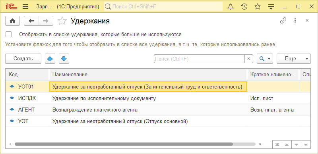Viewport: 318px width, 154px height.
Task: Move the selected item up
Action: 50,59
